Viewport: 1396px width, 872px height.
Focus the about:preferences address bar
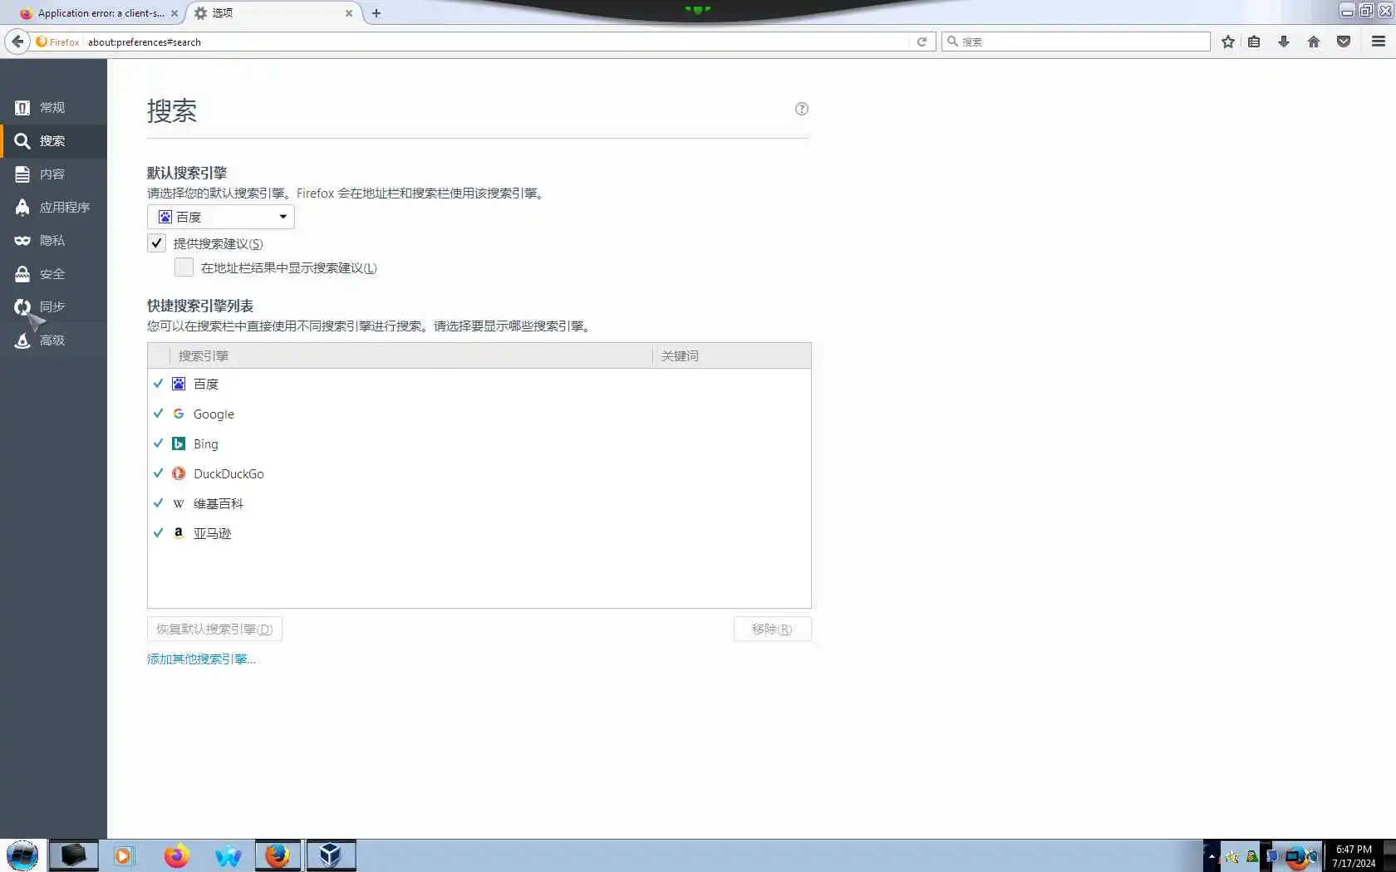[495, 42]
